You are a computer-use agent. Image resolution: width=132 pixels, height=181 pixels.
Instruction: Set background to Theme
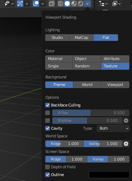point(59,85)
